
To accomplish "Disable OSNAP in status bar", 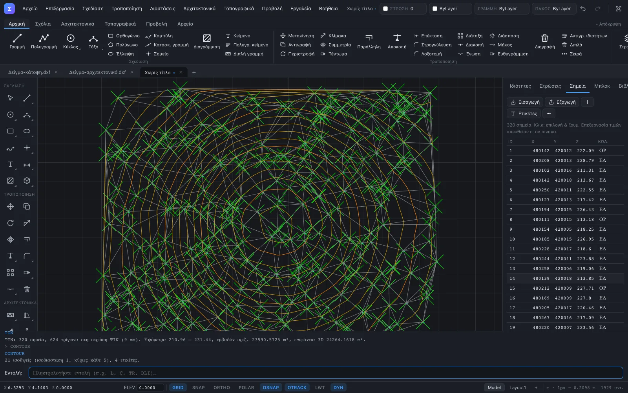I will pos(271,387).
